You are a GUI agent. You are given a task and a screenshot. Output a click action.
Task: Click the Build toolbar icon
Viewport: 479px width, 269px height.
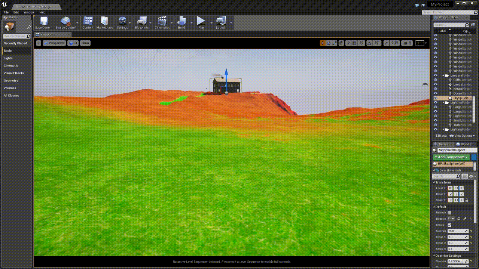pos(181,22)
